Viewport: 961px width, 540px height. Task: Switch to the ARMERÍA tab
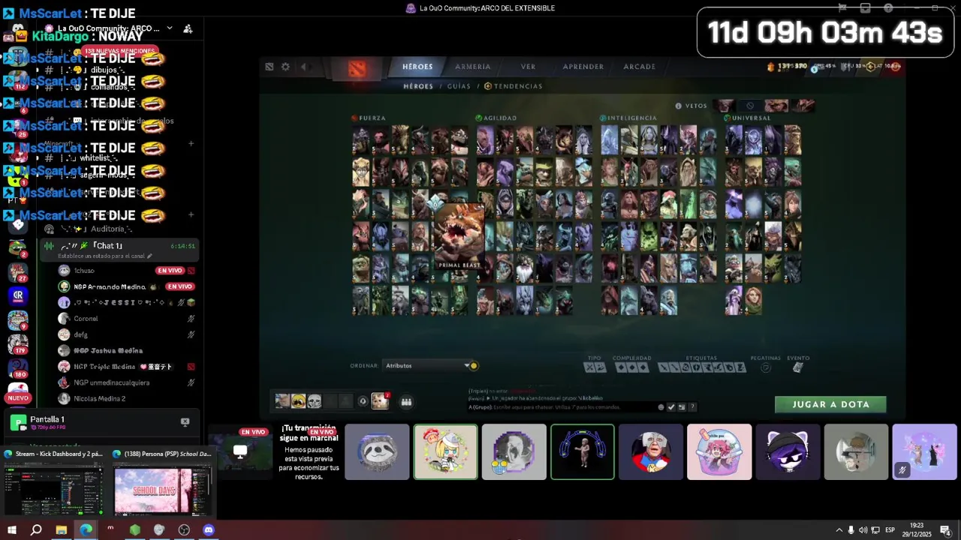point(473,67)
